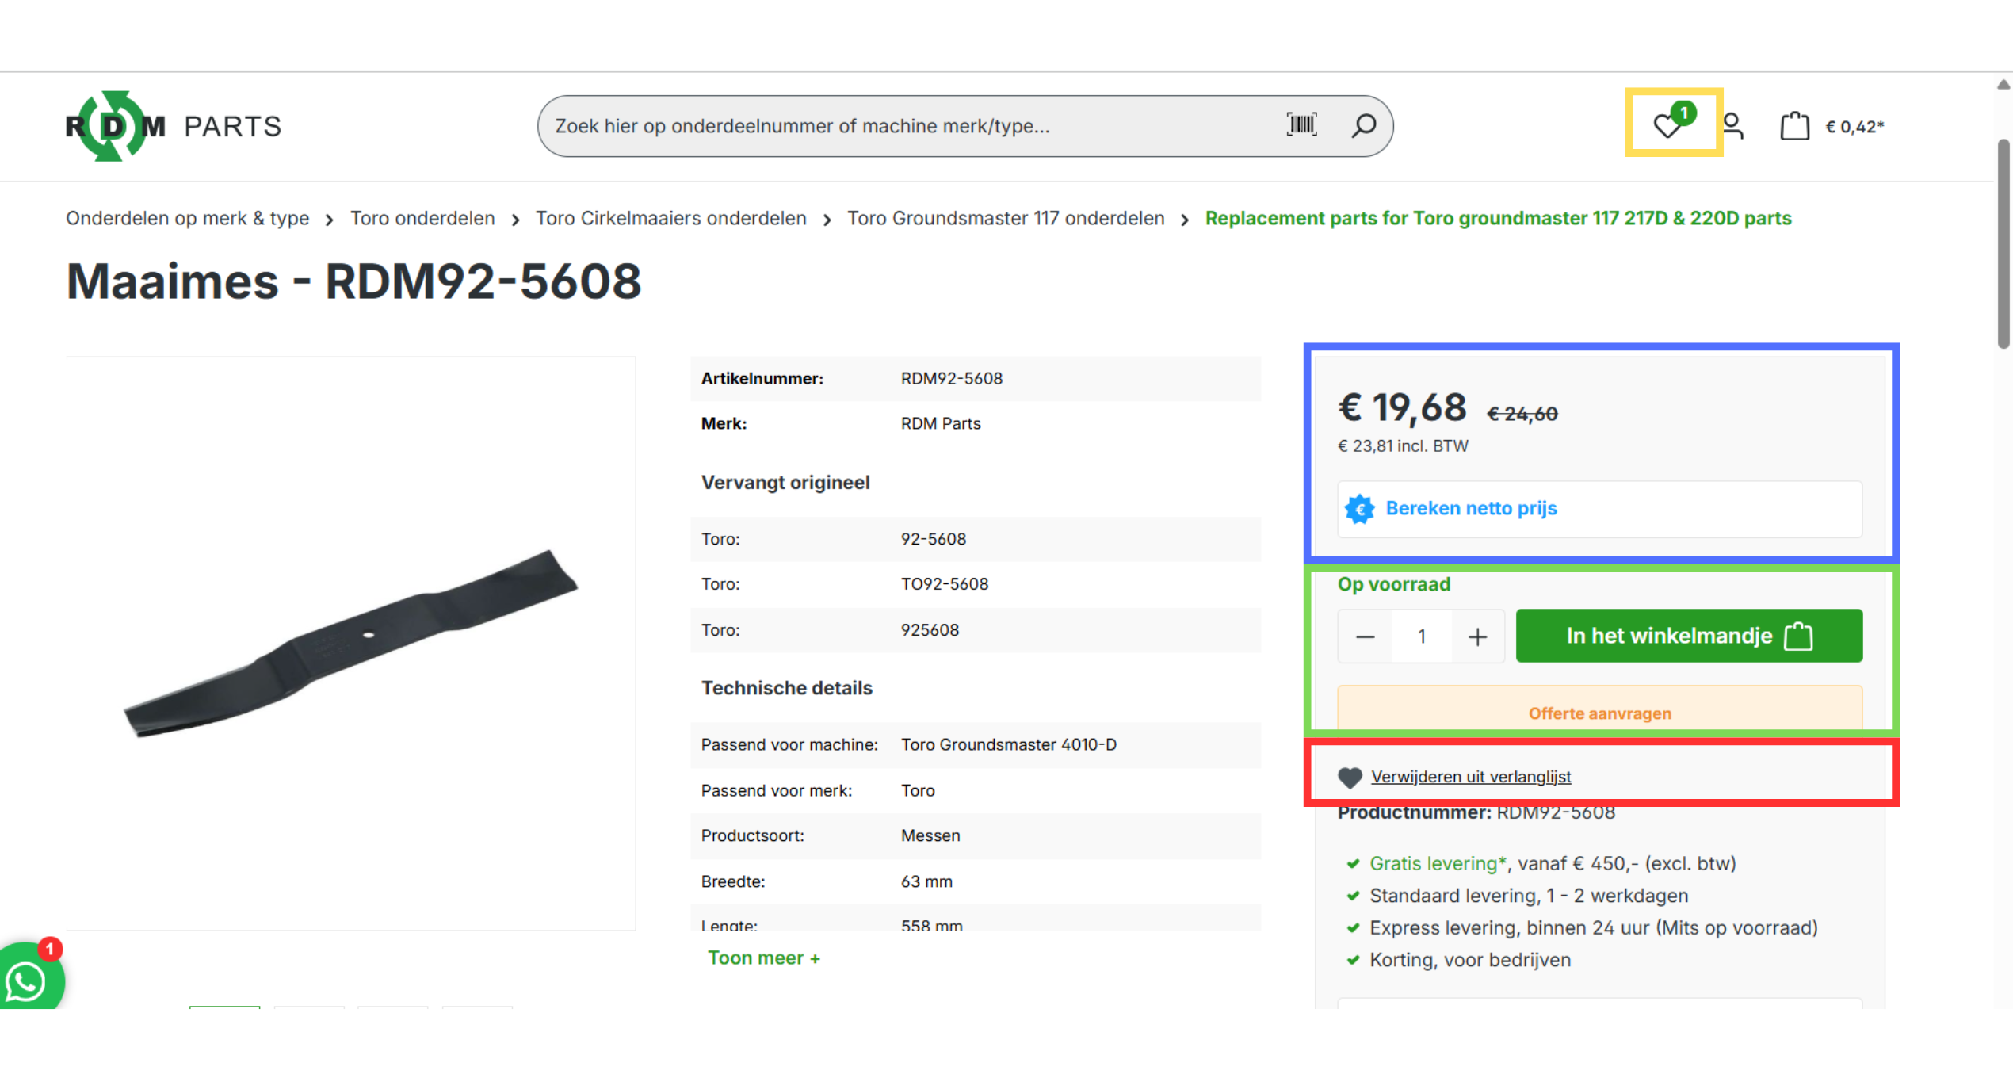Click the blue euro badge icon

pyautogui.click(x=1360, y=509)
